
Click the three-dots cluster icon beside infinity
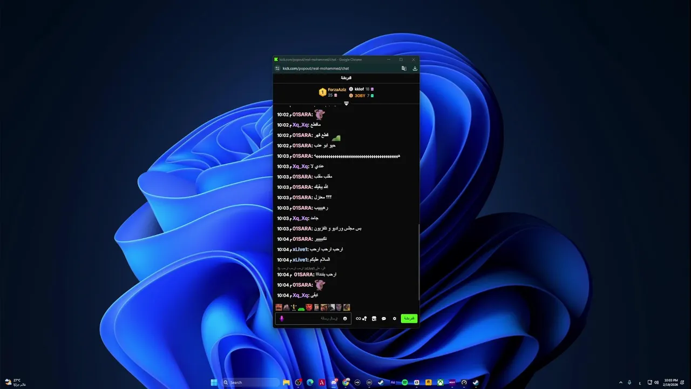coord(364,319)
